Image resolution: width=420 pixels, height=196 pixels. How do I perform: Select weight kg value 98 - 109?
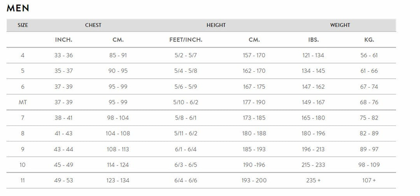[369, 165]
